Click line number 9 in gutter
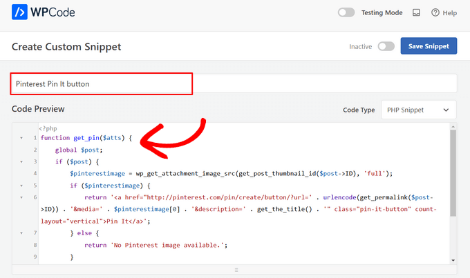The width and height of the screenshot is (470, 278). 35,257
